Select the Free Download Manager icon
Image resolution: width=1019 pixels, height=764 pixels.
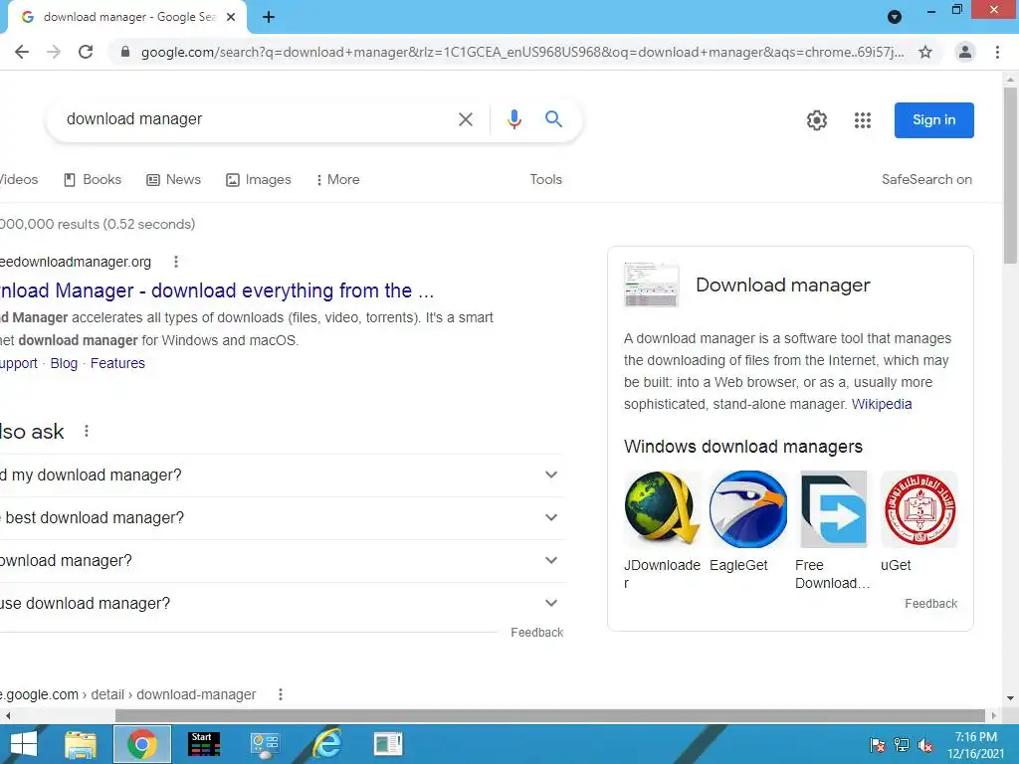pyautogui.click(x=834, y=508)
